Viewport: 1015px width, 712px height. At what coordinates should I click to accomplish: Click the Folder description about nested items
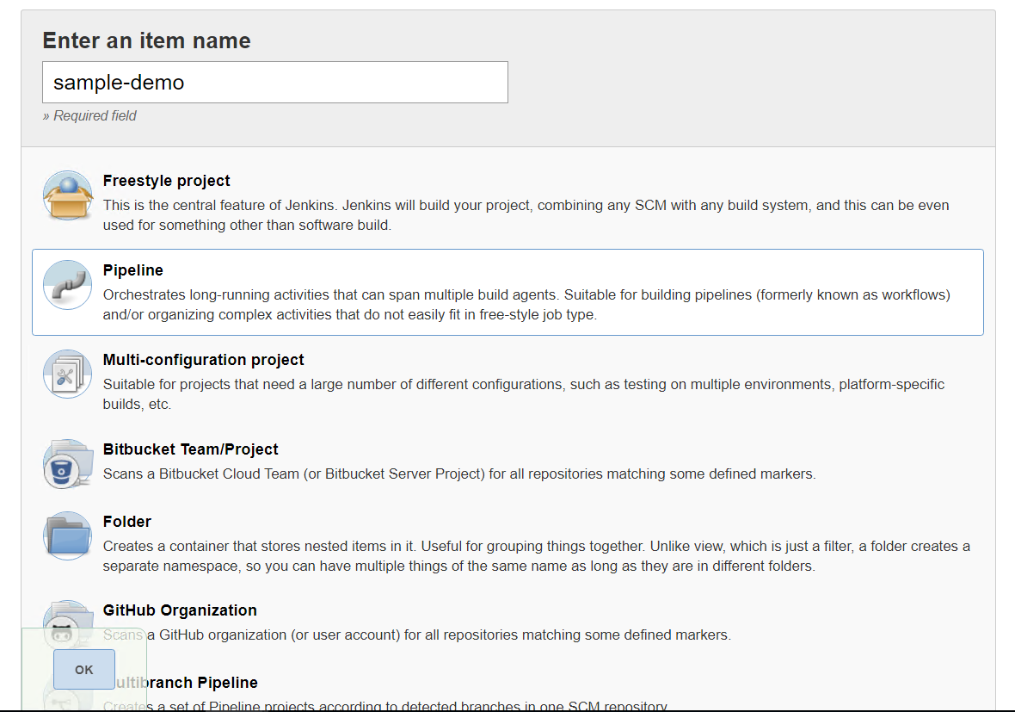pyautogui.click(x=535, y=556)
